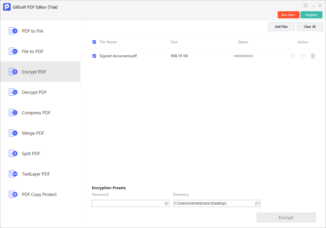Screen dimensions: 326x228
Task: Click the 908.19 KB size value
Action: [x=179, y=56]
